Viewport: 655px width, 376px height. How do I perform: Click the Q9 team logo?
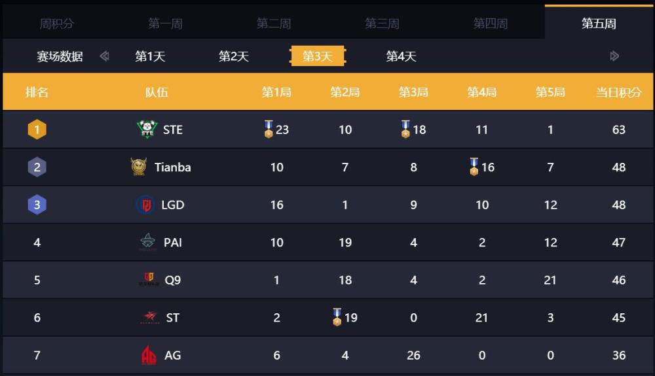click(x=149, y=279)
